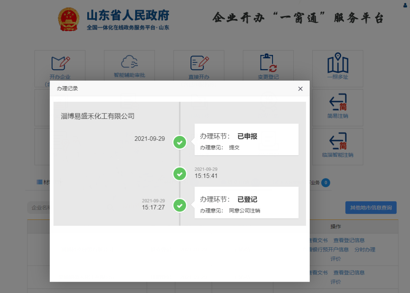The width and height of the screenshot is (410, 293).
Task: Click the 办理记录 dialog title
Action: (68, 88)
